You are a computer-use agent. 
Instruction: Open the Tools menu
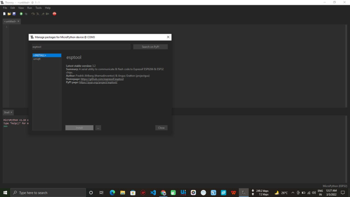pyautogui.click(x=38, y=8)
